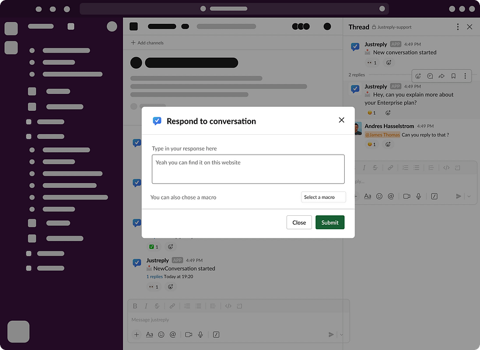
Task: Forward message using hover toolbar share arrow
Action: 442,76
